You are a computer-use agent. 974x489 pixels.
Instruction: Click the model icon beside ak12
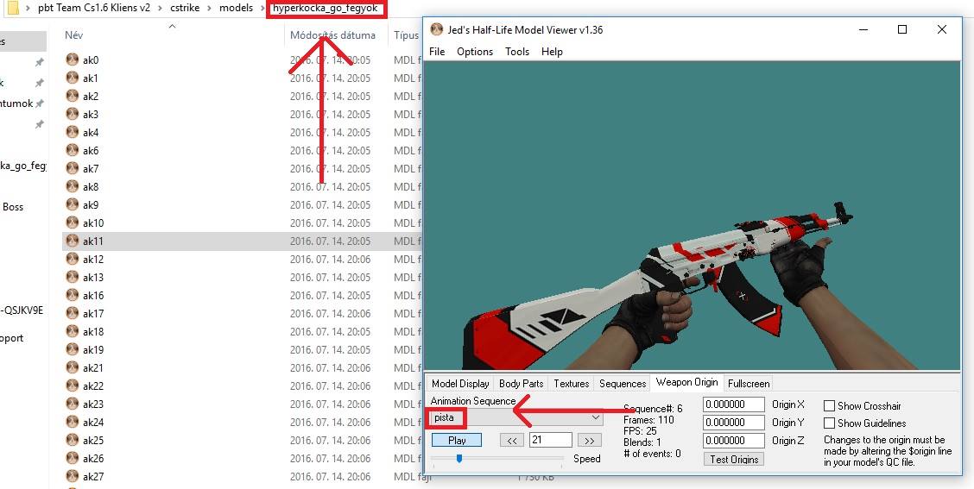pyautogui.click(x=72, y=259)
